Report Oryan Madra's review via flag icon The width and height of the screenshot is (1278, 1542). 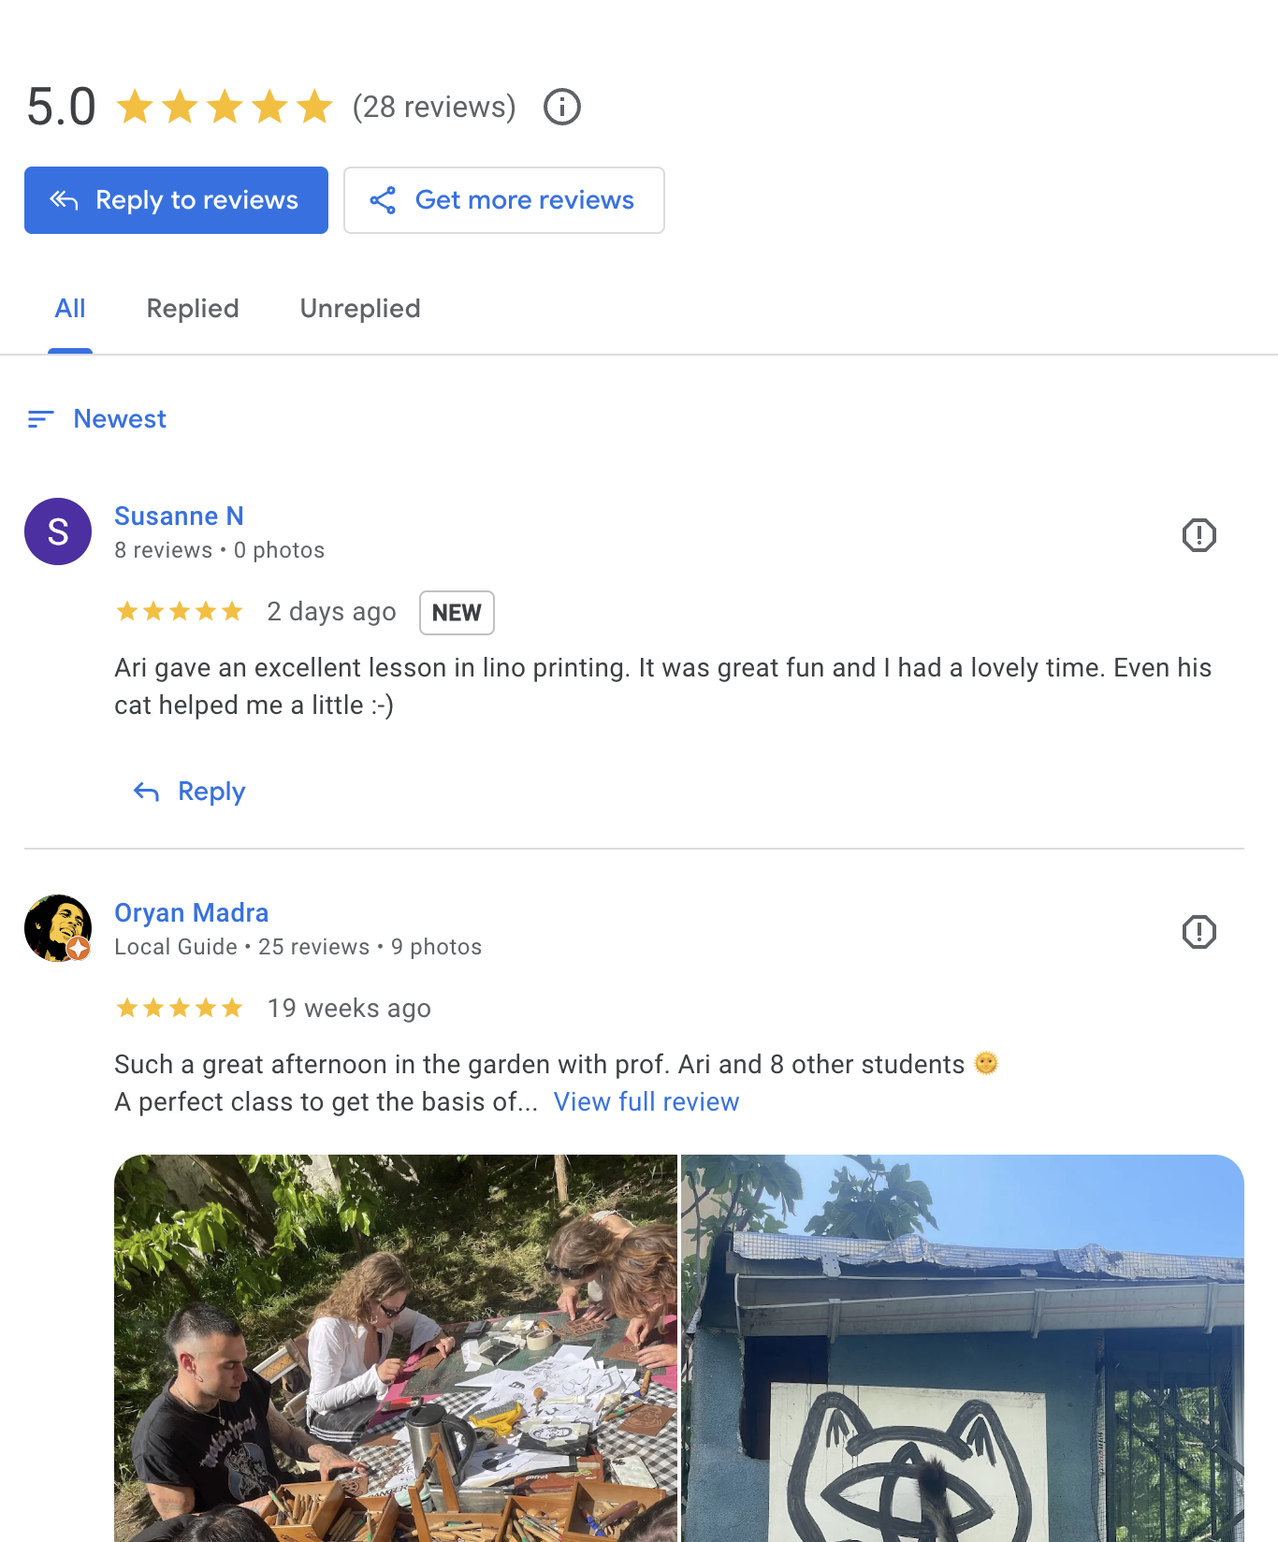pos(1198,932)
